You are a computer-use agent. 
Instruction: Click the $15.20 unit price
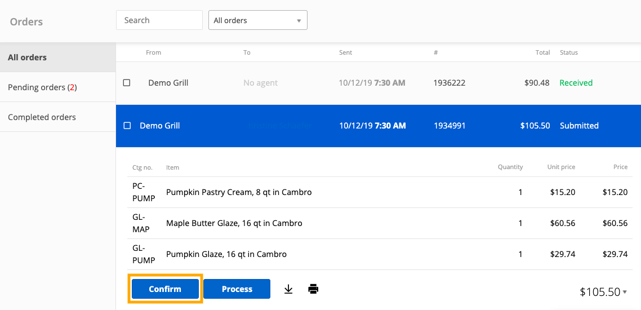coord(563,192)
